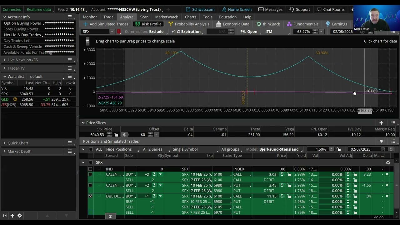The width and height of the screenshot is (400, 225).
Task: Open the Scan tab
Action: pyautogui.click(x=144, y=17)
